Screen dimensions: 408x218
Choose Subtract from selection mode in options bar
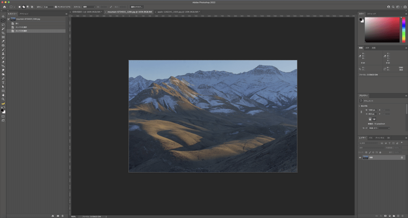(x=28, y=7)
